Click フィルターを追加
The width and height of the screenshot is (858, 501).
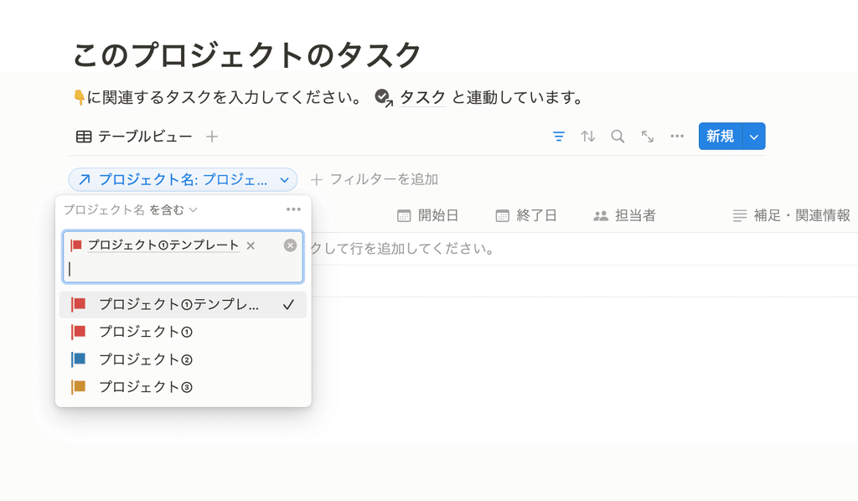[x=375, y=179]
